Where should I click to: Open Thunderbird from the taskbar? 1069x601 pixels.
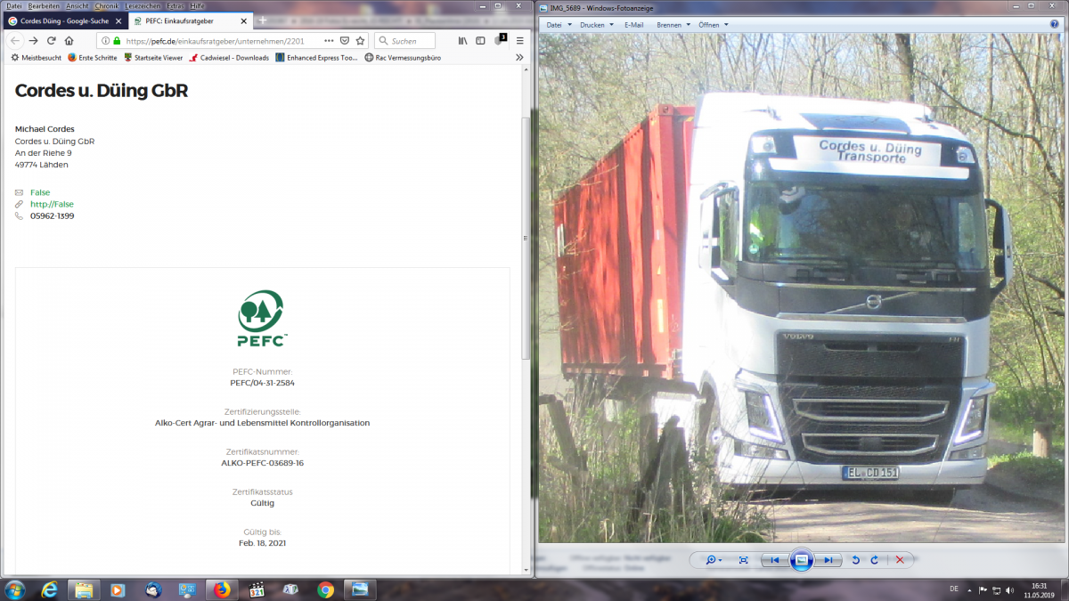point(153,589)
